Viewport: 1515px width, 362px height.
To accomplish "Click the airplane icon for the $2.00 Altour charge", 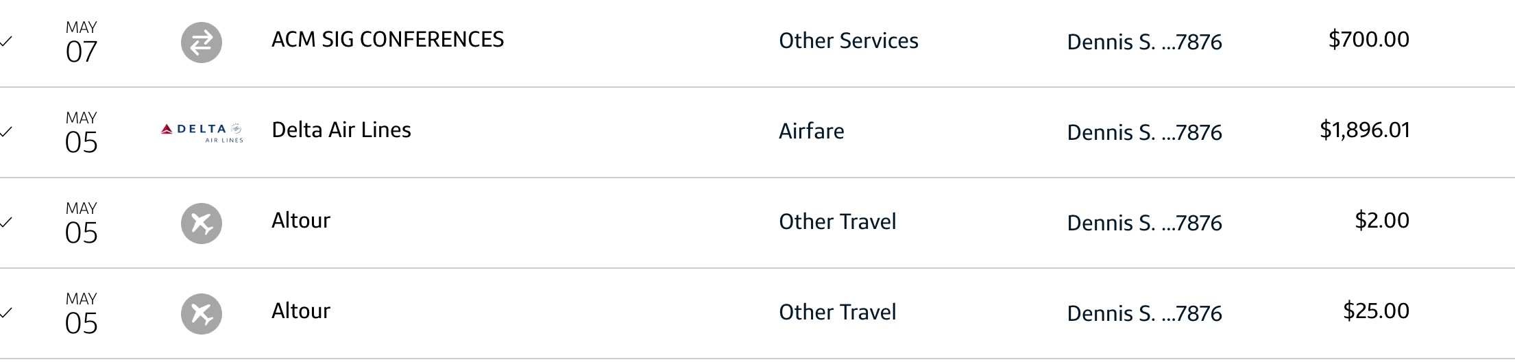I will (201, 224).
